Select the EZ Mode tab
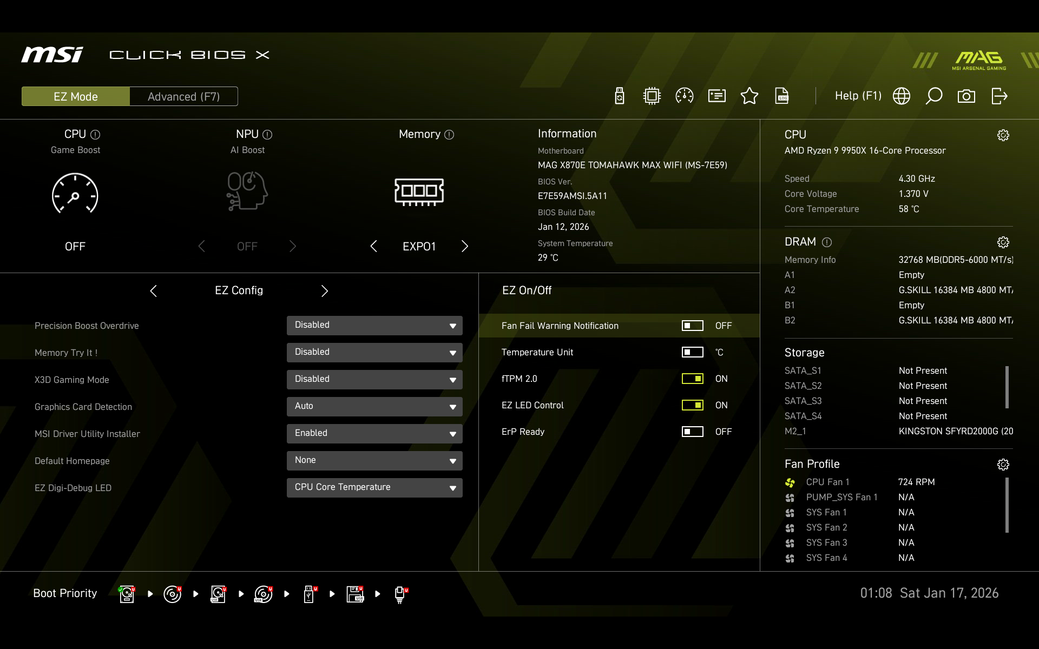This screenshot has width=1039, height=649. click(x=76, y=96)
